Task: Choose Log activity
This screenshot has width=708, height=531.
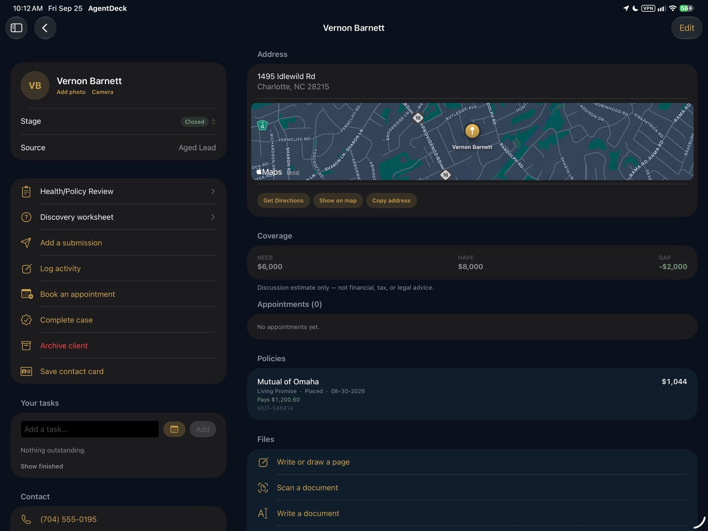Action: point(60,269)
